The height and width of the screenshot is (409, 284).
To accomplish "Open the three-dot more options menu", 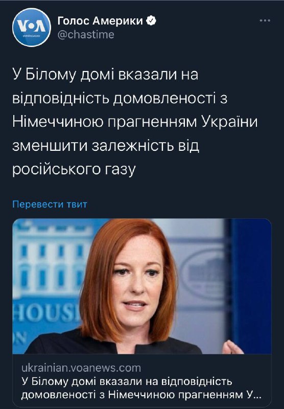I will click(x=265, y=20).
